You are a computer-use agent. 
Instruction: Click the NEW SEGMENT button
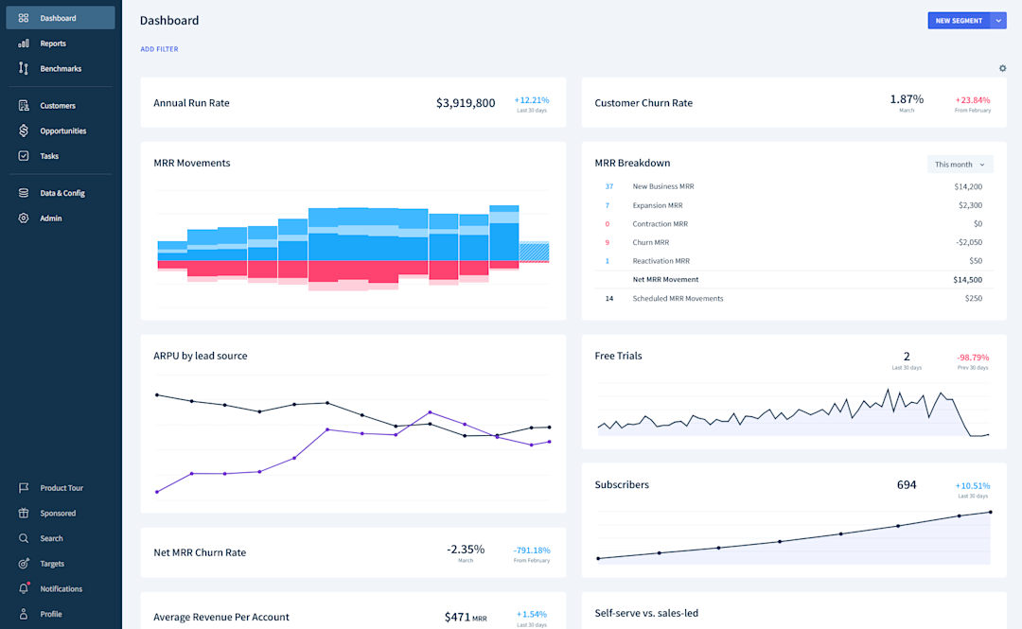958,20
